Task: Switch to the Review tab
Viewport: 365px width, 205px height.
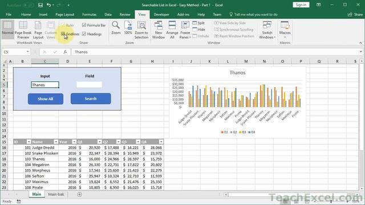Action: pyautogui.click(x=125, y=14)
